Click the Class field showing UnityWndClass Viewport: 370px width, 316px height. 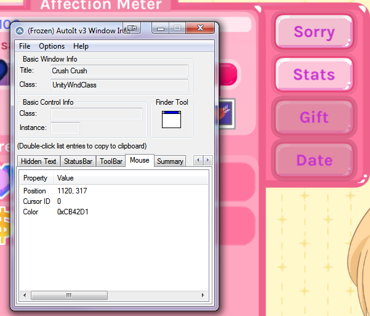(x=119, y=84)
